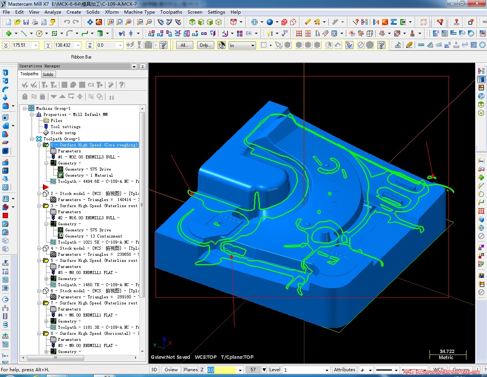Image resolution: width=487 pixels, height=377 pixels.
Task: Toggle the Z depth lock button
Action: click(x=90, y=45)
